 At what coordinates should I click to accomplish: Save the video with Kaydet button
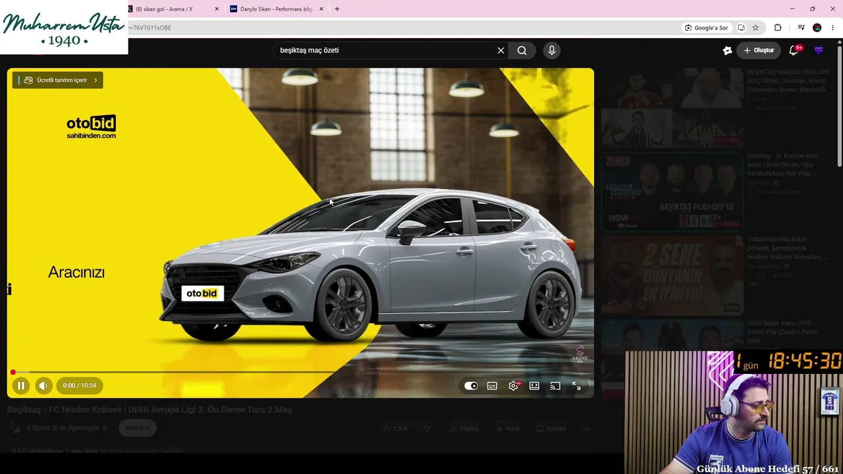[x=551, y=429]
